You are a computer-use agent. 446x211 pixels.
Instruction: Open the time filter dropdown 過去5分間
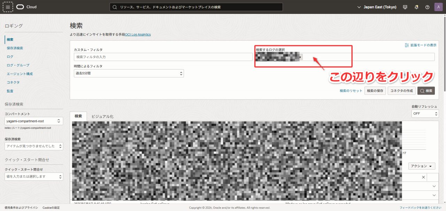(x=129, y=73)
